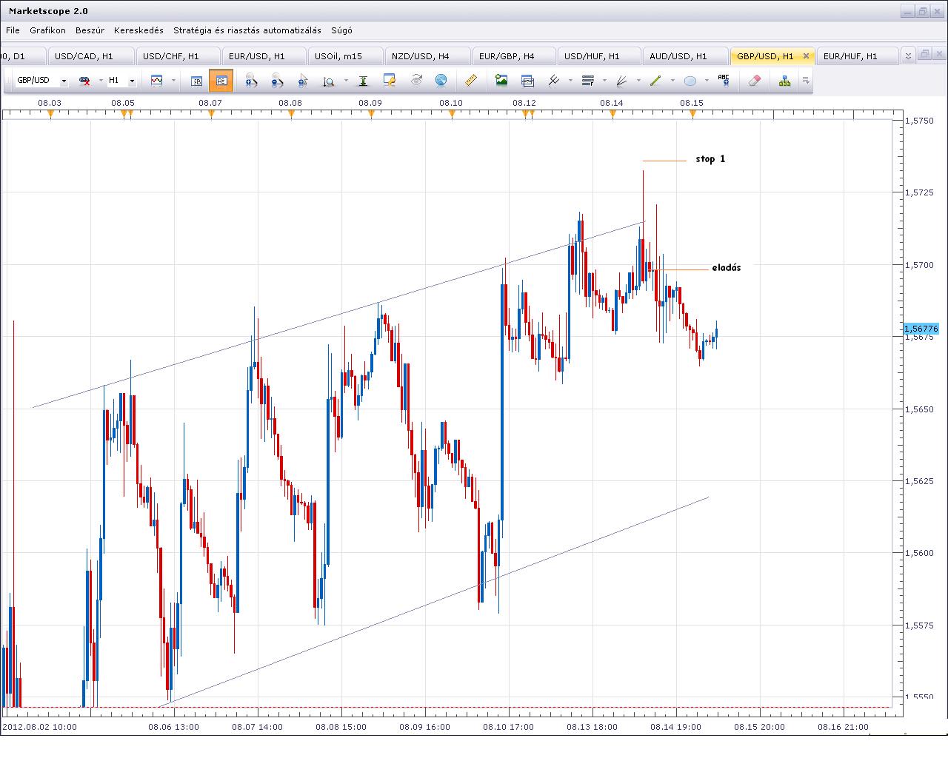Image resolution: width=948 pixels, height=758 pixels.
Task: Click the orange event marker under 08.14
Action: (612, 113)
